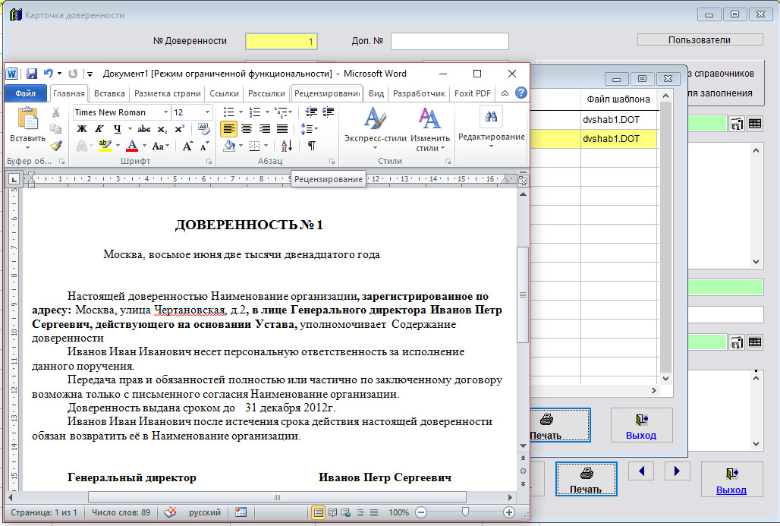This screenshot has height=526, width=780.
Task: Click the Sort icon in the Abzац group
Action: click(286, 146)
